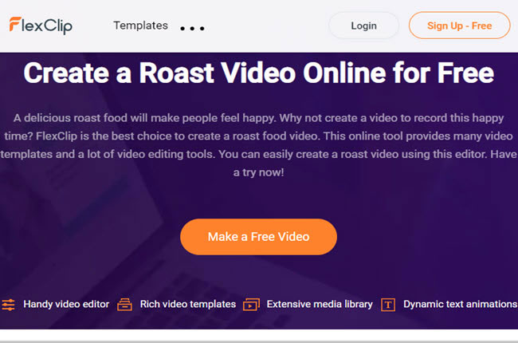Screen dimensions: 518x343
Task: Click the FlexClip logo
Action: 41,26
